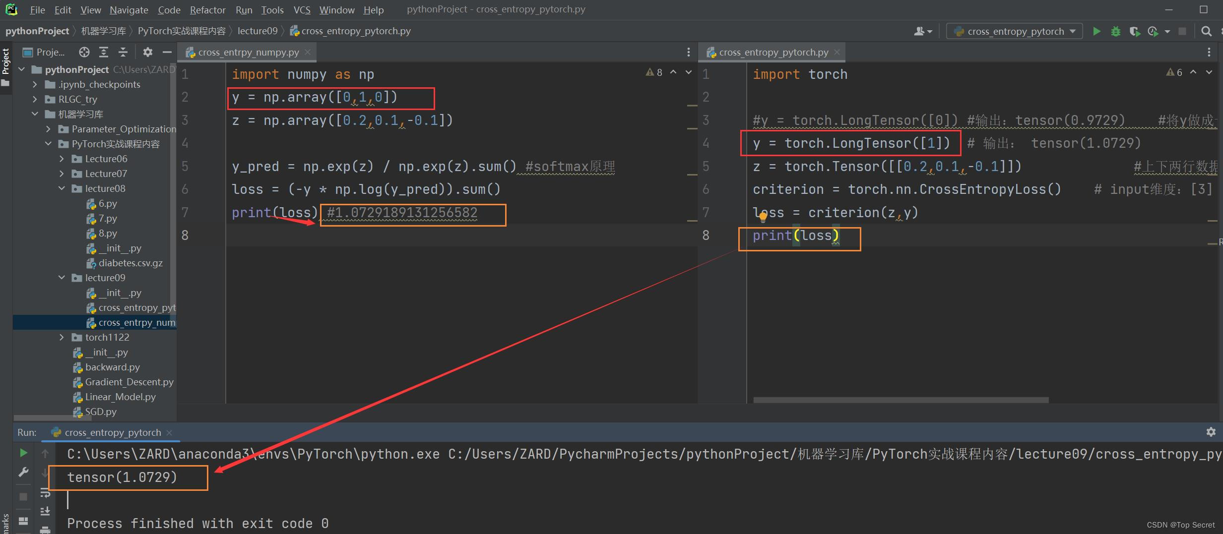Open the VCS menu

302,10
